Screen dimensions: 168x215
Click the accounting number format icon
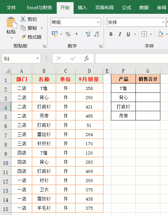[55, 34]
